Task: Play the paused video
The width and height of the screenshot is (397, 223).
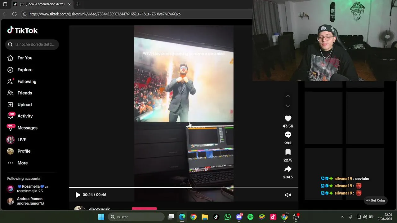Action: 78,195
